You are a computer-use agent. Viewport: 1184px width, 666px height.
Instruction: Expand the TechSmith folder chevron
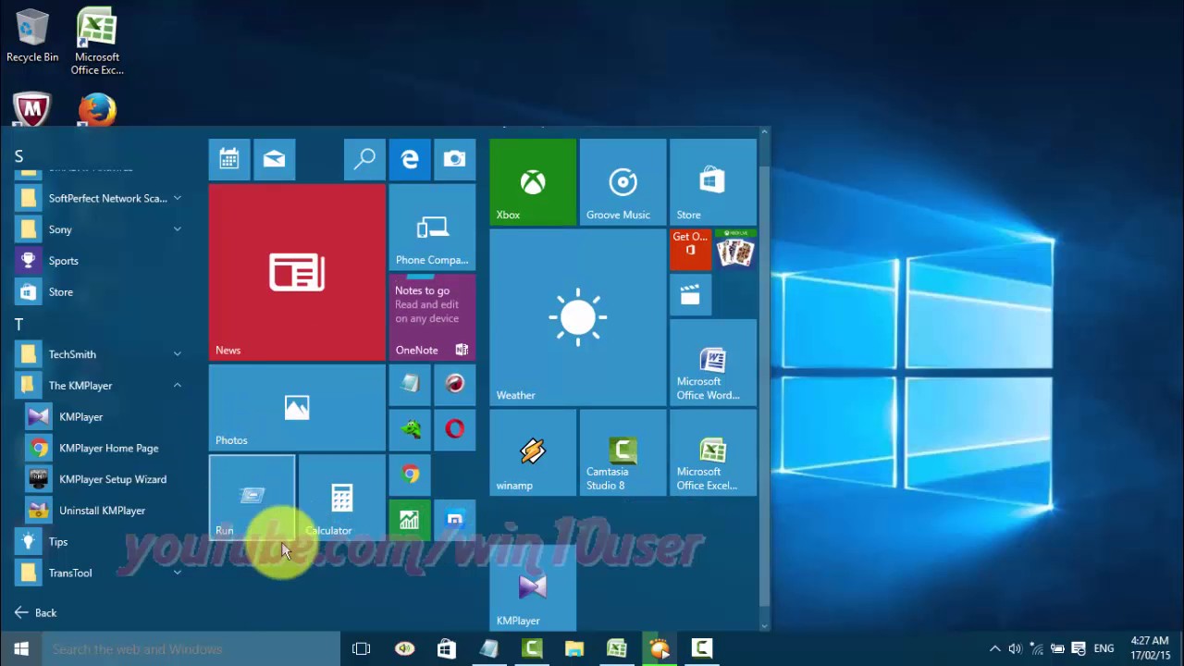177,354
